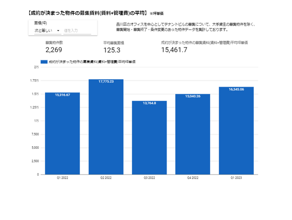
Task: Click the Q2 2022 axis label
Action: 106,178
